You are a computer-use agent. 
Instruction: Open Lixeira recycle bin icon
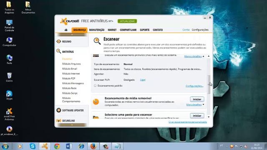coord(9,77)
